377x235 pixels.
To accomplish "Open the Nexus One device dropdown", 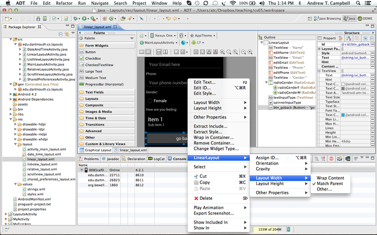I will pyautogui.click(x=163, y=35).
